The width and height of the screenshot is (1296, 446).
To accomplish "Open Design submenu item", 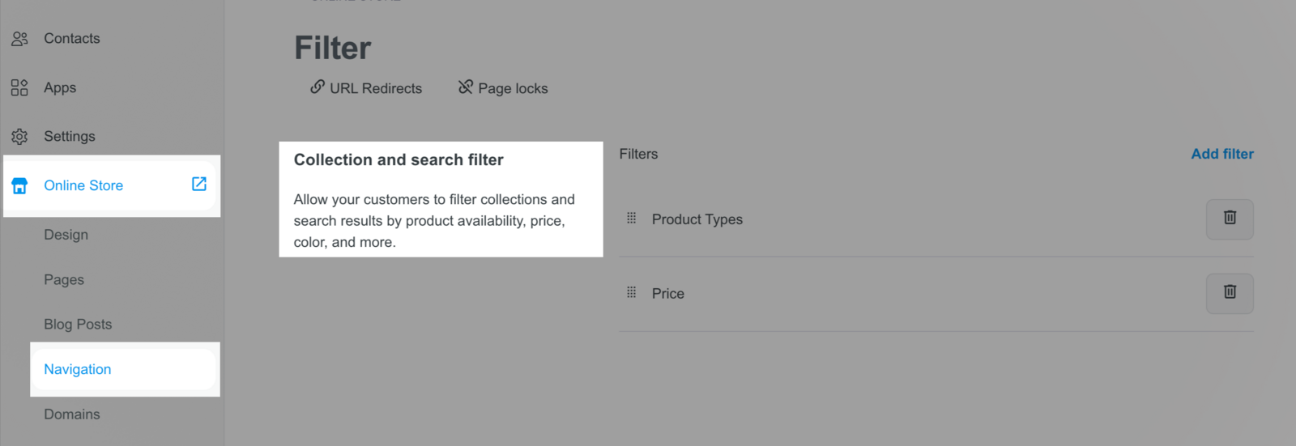I will (x=66, y=235).
